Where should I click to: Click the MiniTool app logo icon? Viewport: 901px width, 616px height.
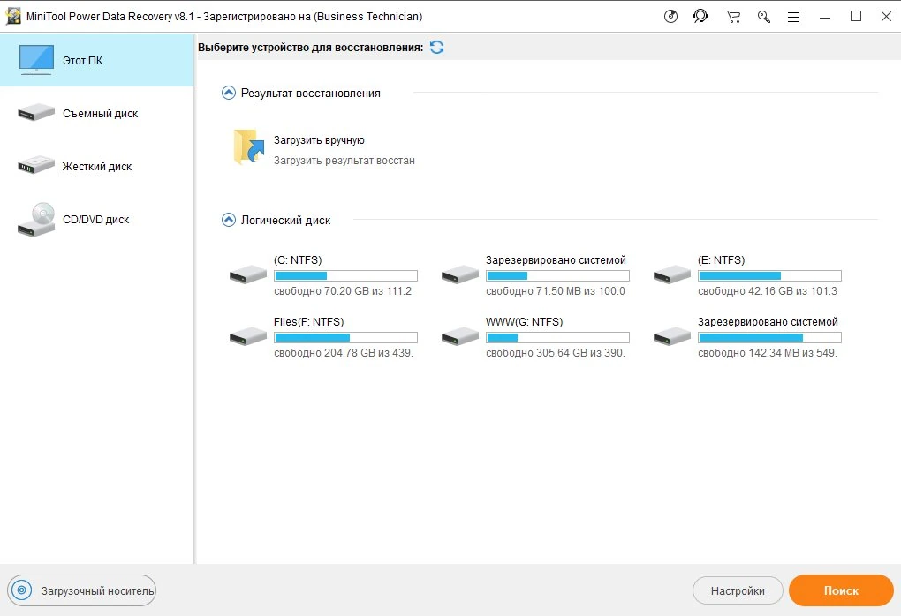click(12, 16)
